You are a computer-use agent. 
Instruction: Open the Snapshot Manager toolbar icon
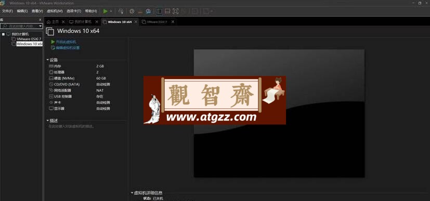click(148, 11)
